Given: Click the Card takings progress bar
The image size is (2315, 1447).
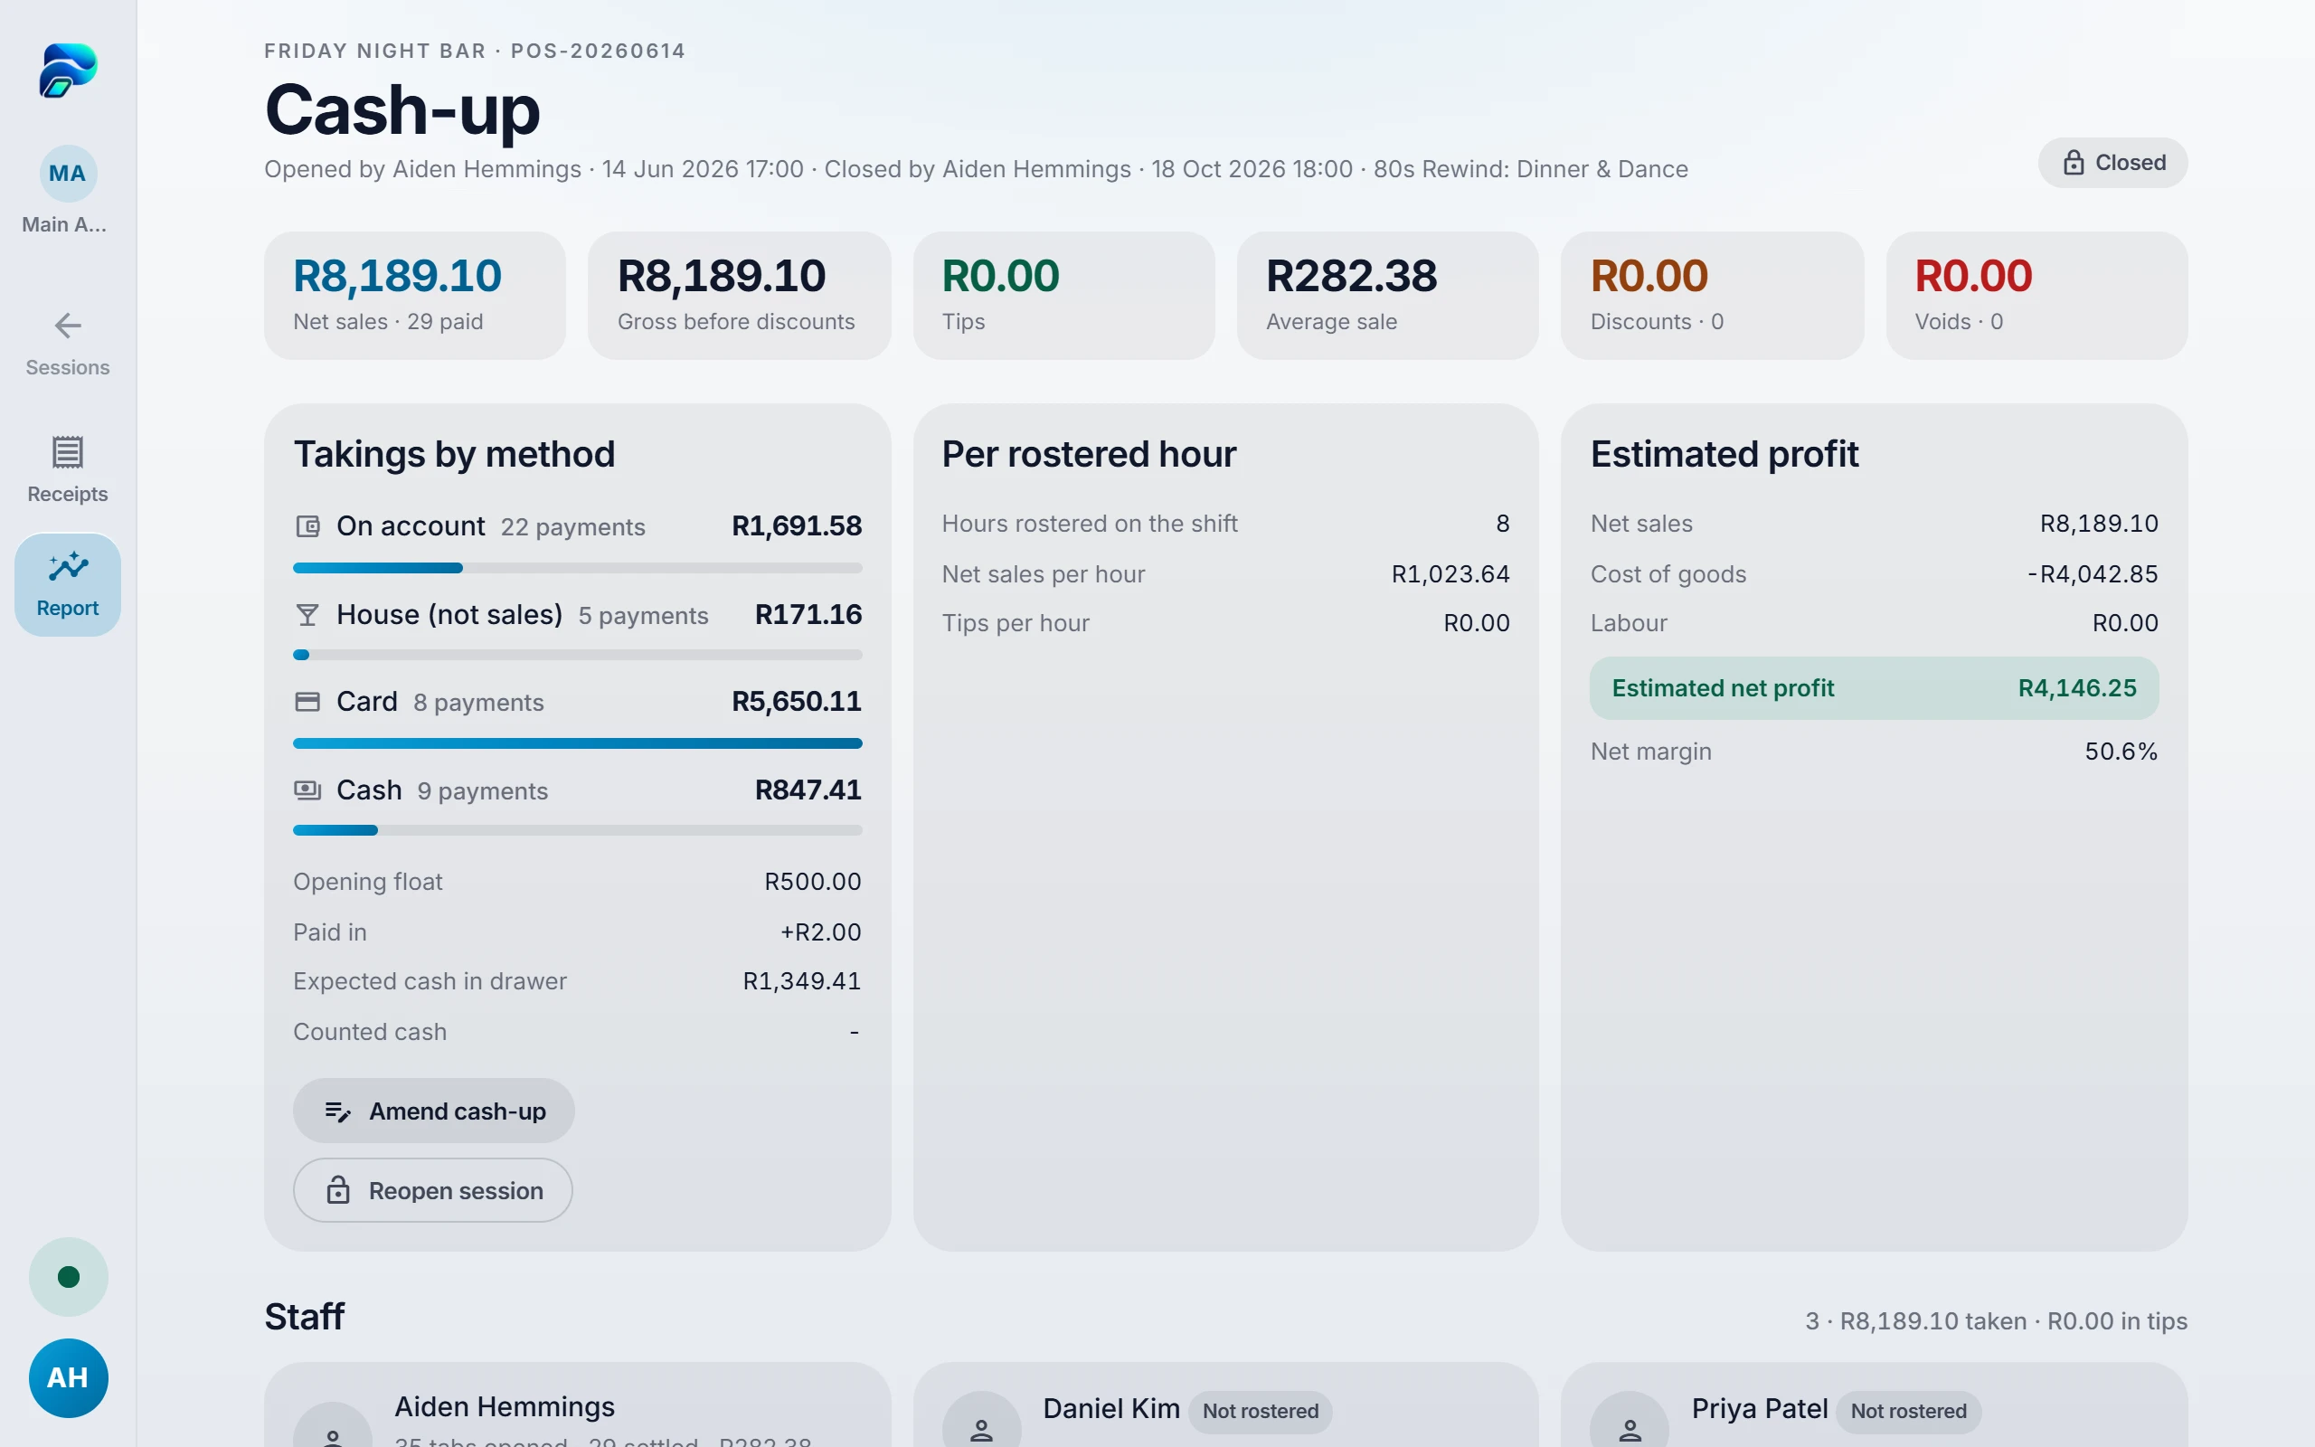Looking at the screenshot, I should click(x=577, y=743).
